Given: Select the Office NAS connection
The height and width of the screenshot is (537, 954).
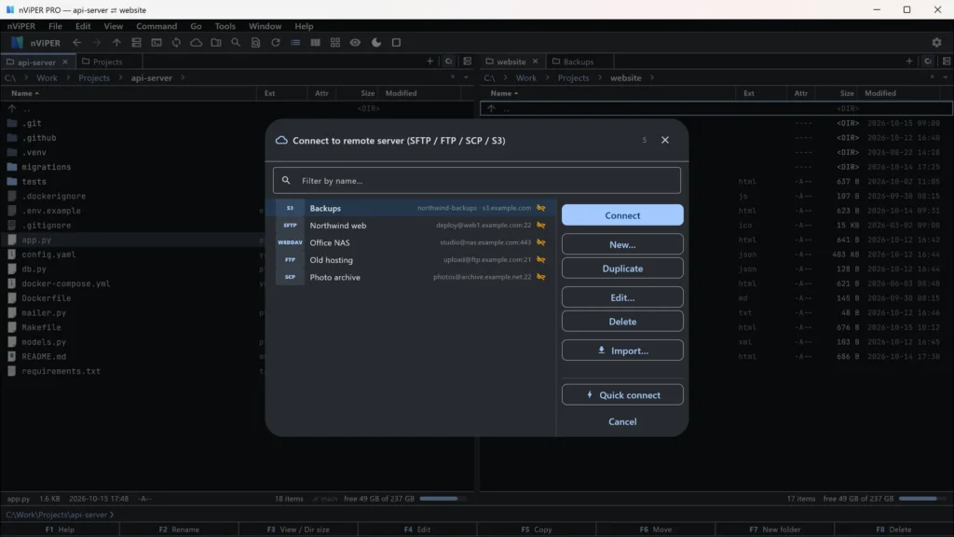Looking at the screenshot, I should click(413, 242).
